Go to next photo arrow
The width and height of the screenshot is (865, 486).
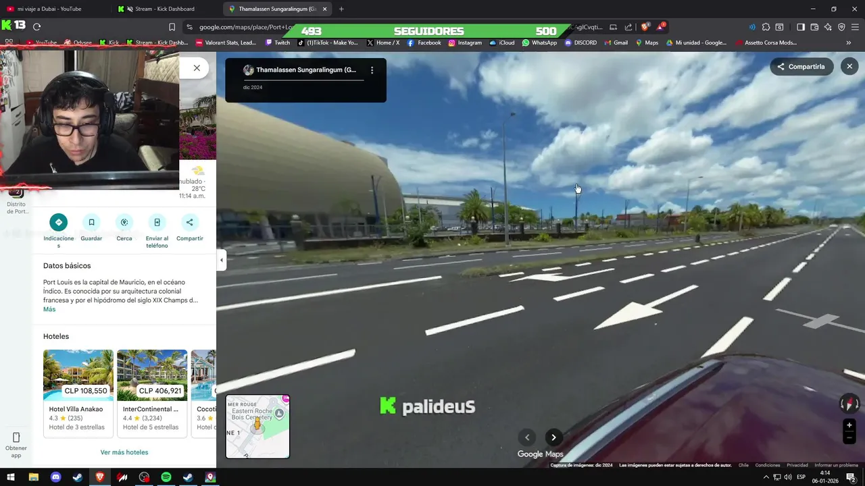point(553,437)
